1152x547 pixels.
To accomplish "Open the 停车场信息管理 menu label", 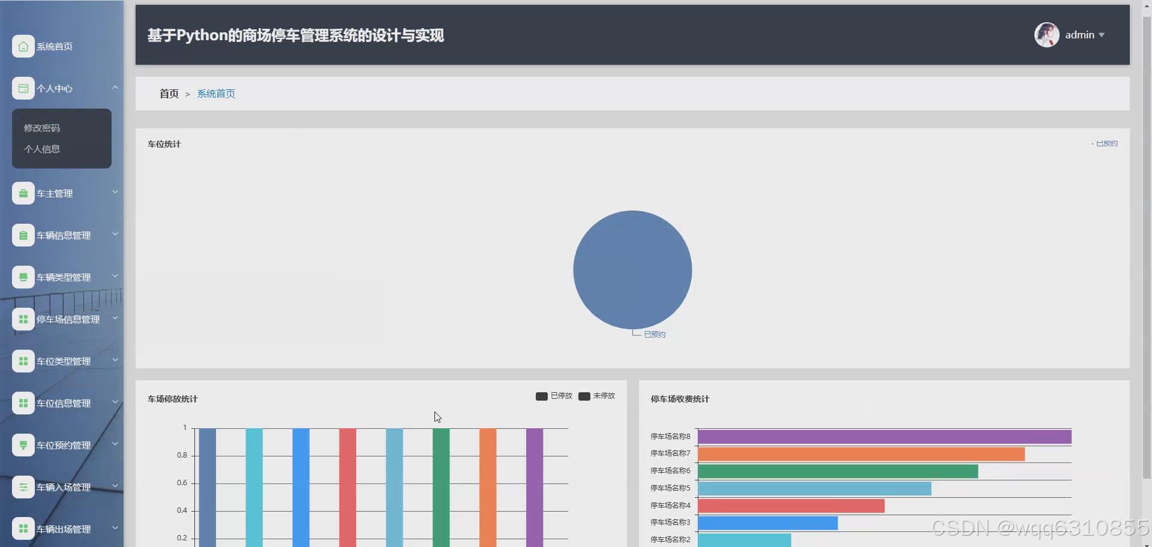I will pyautogui.click(x=68, y=320).
